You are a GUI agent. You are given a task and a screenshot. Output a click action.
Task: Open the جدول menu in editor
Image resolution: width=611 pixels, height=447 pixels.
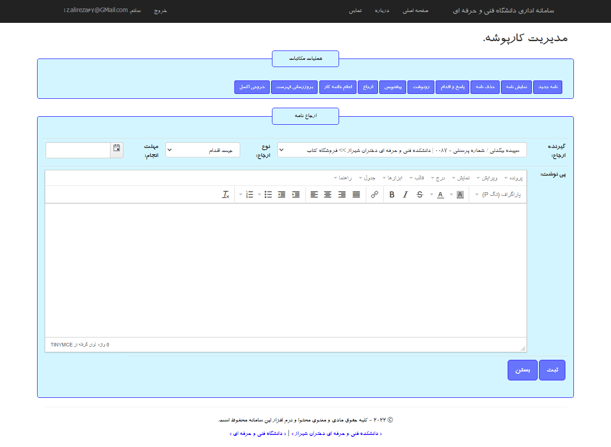click(368, 178)
